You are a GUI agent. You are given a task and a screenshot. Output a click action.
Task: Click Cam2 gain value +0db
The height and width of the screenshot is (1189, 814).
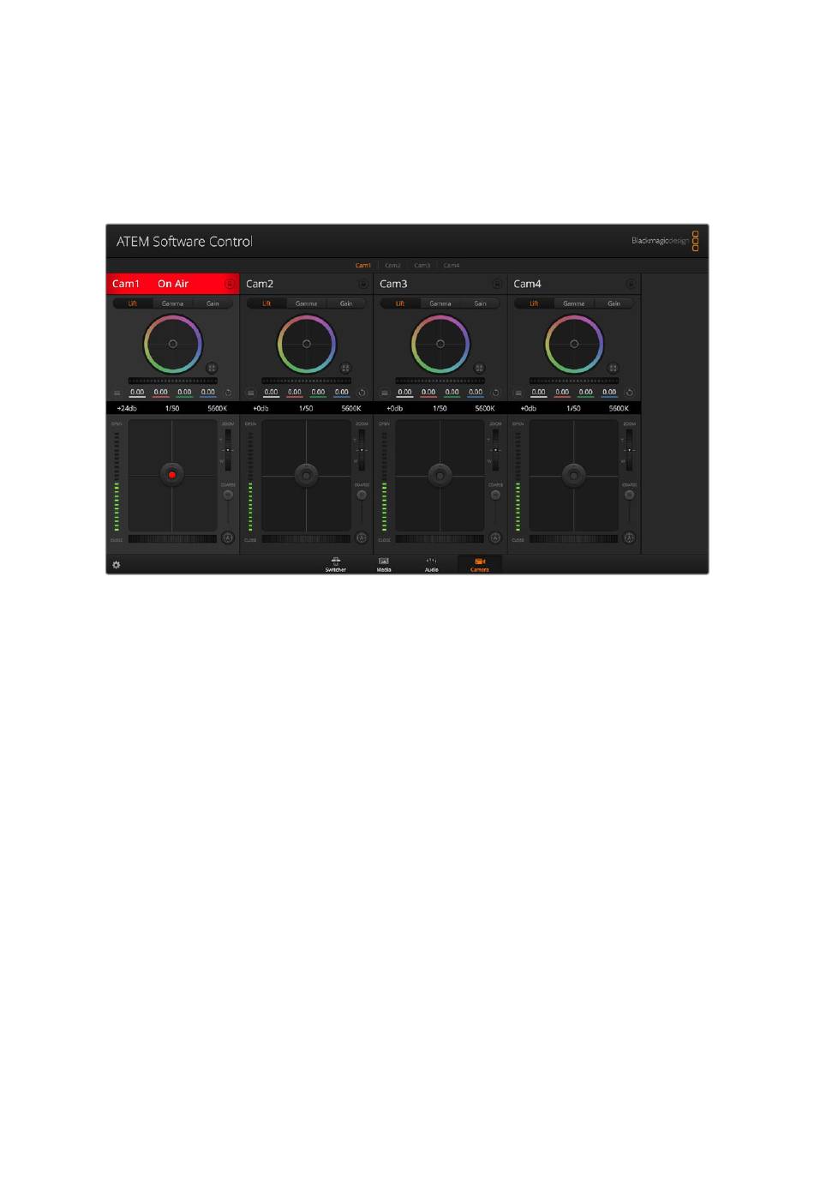(260, 409)
